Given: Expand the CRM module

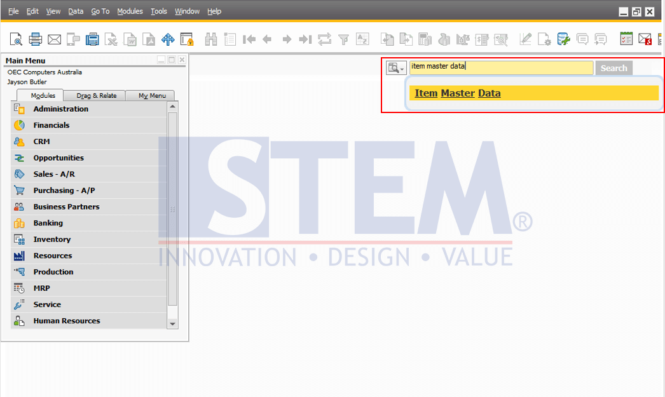Looking at the screenshot, I should 88,142.
